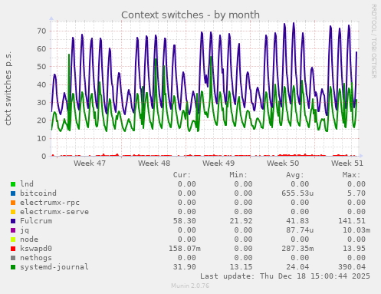Click the 50 y-axis tick label
This screenshot has height=294, width=381.
(41, 67)
